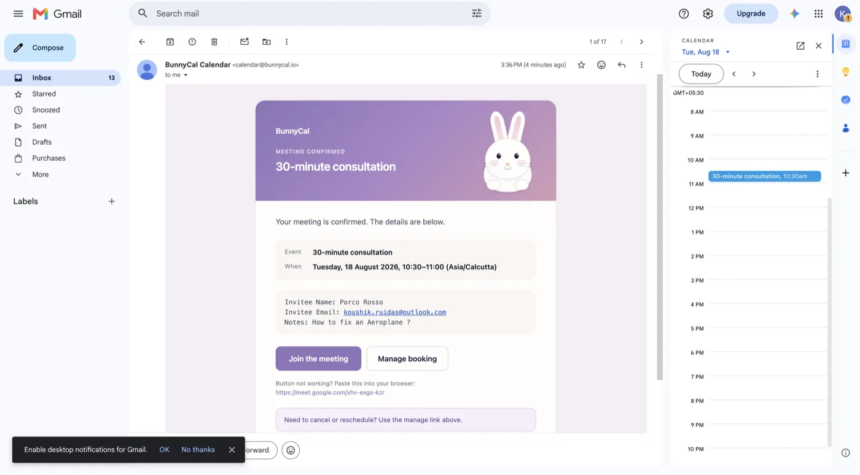Star the BunnyCal email
860x475 pixels.
581,65
